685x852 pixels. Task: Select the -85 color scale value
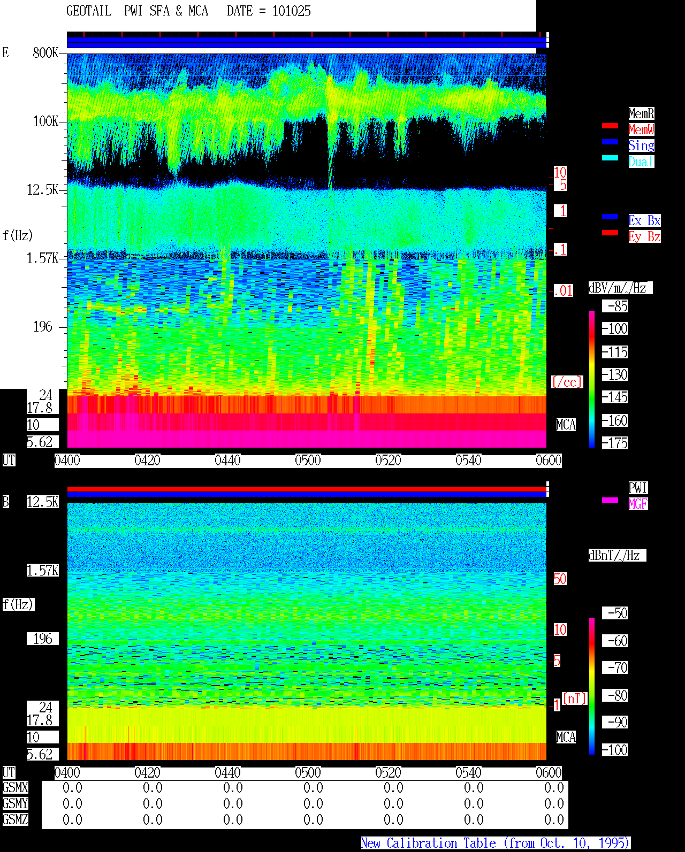[615, 306]
